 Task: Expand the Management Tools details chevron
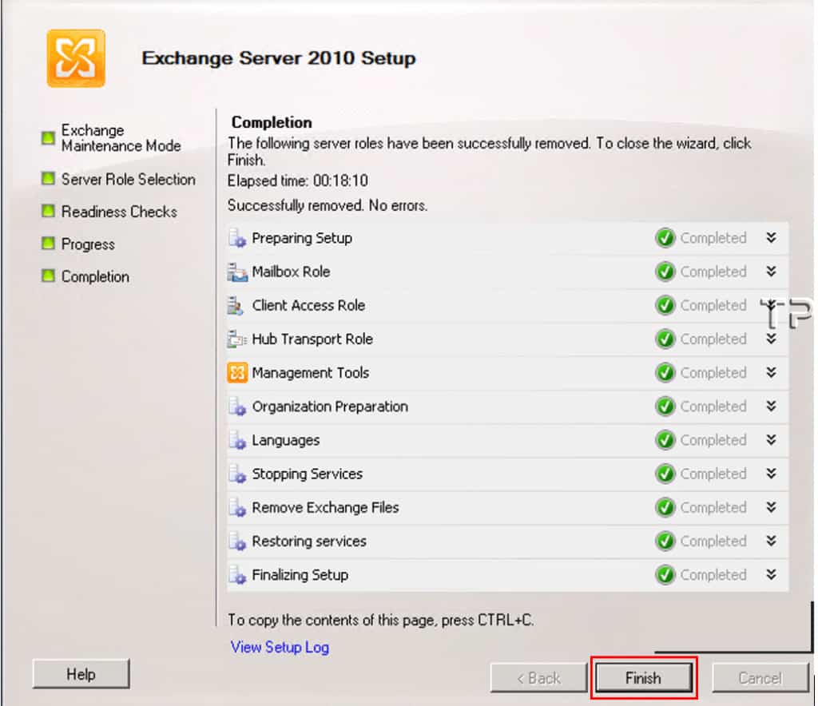pyautogui.click(x=771, y=372)
